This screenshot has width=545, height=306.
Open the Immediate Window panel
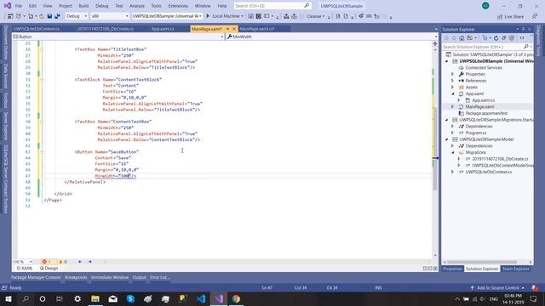pyautogui.click(x=110, y=277)
